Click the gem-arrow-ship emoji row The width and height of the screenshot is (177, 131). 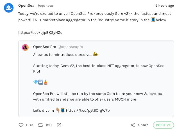(x=40, y=82)
